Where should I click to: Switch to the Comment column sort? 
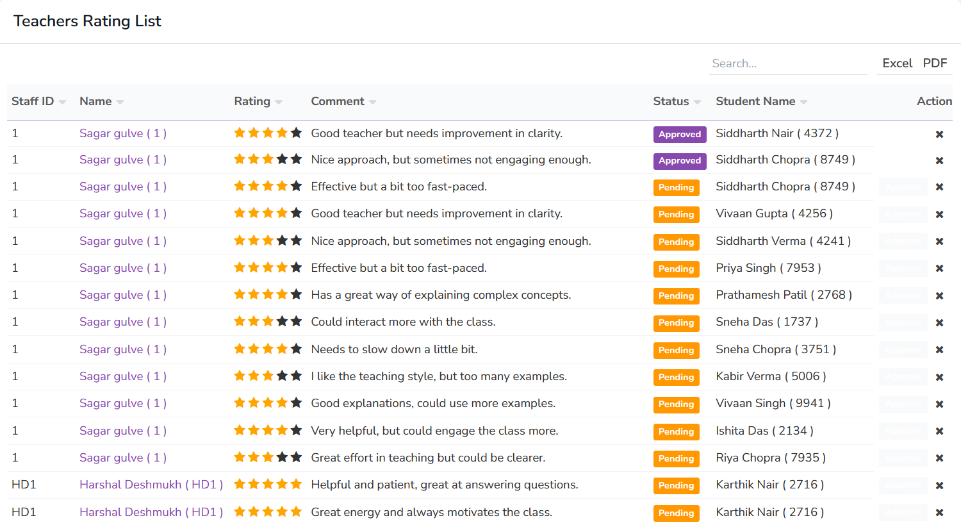(x=374, y=101)
